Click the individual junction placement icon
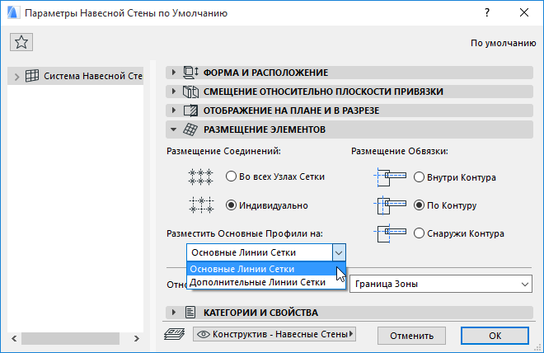 click(x=201, y=205)
